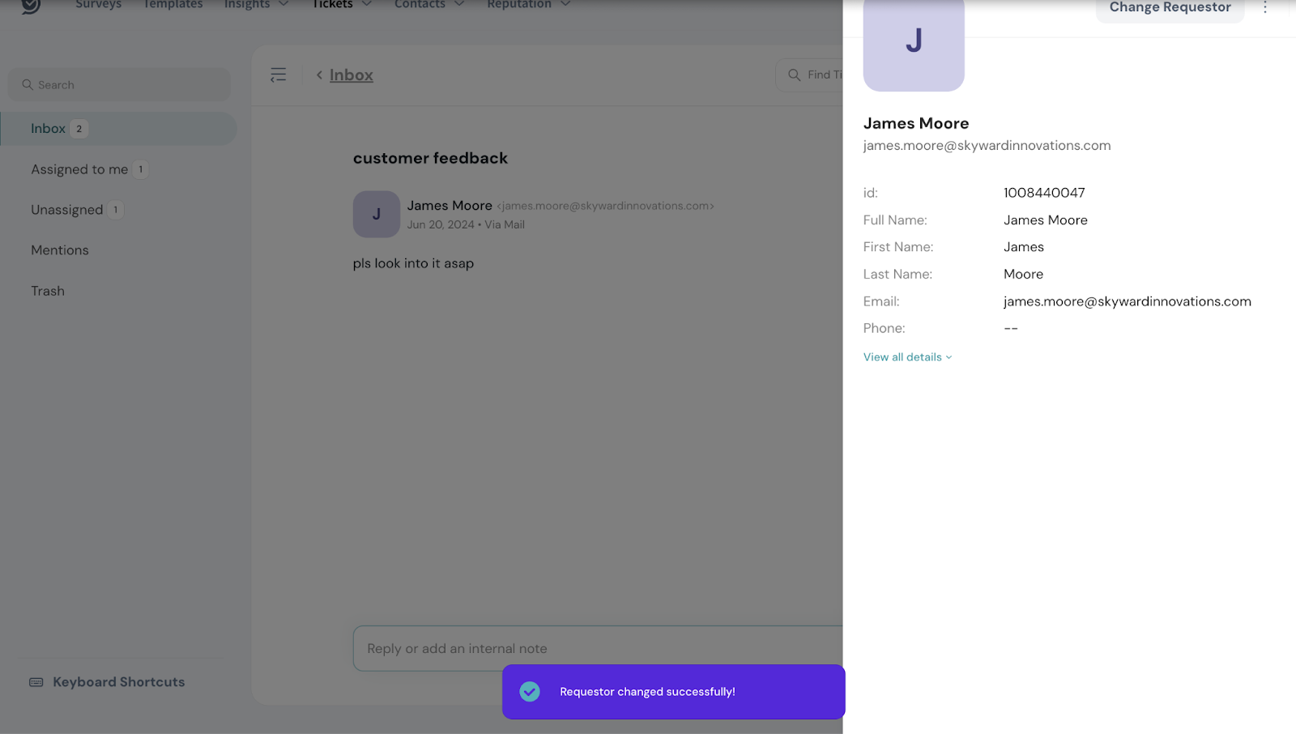
Task: Select the Unassigned folder
Action: [67, 210]
